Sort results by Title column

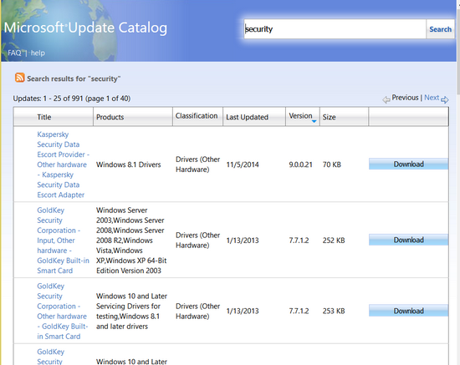pyautogui.click(x=44, y=117)
